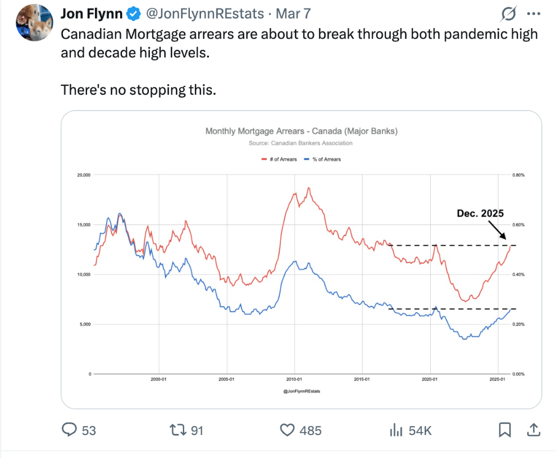Like the tweet with heart icon
The height and width of the screenshot is (458, 556).
click(x=288, y=430)
